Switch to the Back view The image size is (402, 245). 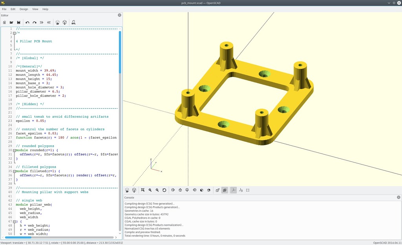point(209,190)
